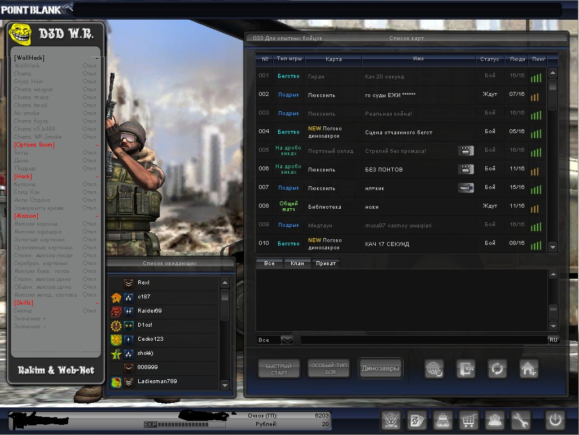Collapse the [WallHack] section
The image size is (579, 435).
click(97, 58)
